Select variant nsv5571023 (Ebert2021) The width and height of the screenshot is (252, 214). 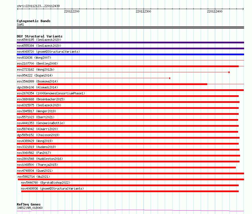point(36,117)
